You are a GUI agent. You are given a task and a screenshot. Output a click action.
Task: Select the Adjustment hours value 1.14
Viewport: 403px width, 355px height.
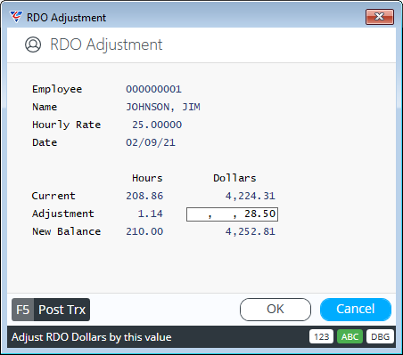(x=151, y=214)
